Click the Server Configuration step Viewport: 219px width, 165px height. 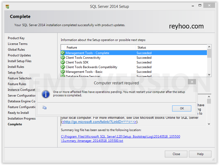21,96
